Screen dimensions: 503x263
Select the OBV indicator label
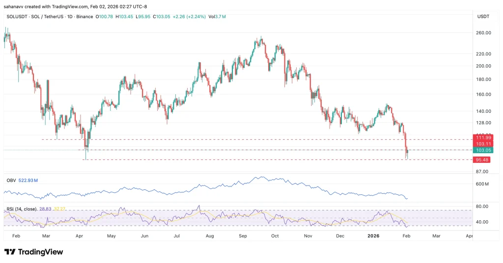(11, 181)
